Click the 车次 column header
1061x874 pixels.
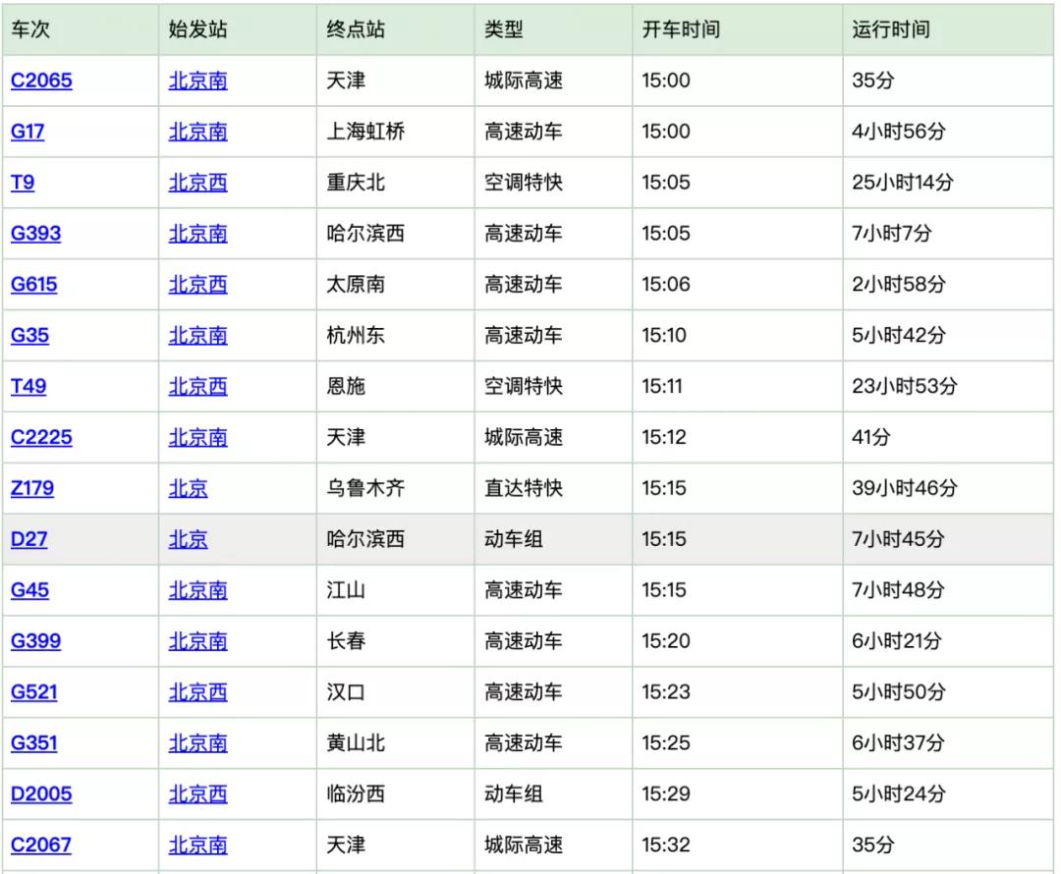[28, 30]
